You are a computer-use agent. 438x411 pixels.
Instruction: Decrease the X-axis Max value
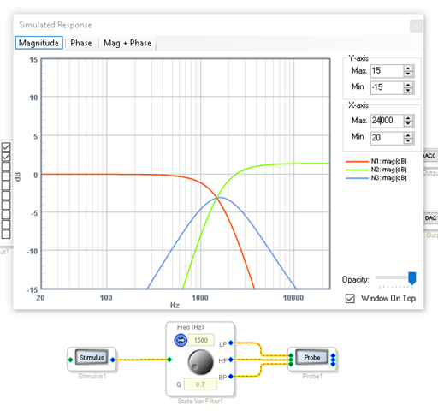click(x=408, y=124)
